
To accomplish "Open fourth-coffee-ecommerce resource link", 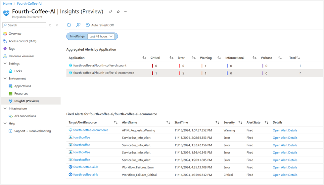I will [x=91, y=130].
